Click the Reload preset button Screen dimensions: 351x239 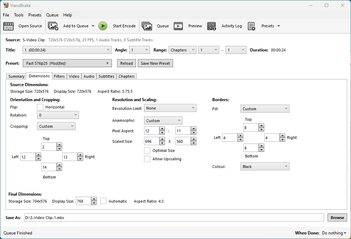tap(127, 63)
